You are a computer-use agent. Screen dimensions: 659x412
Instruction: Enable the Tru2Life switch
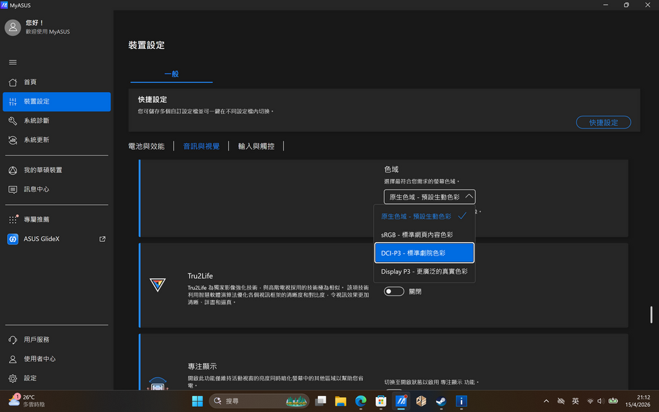pos(394,291)
